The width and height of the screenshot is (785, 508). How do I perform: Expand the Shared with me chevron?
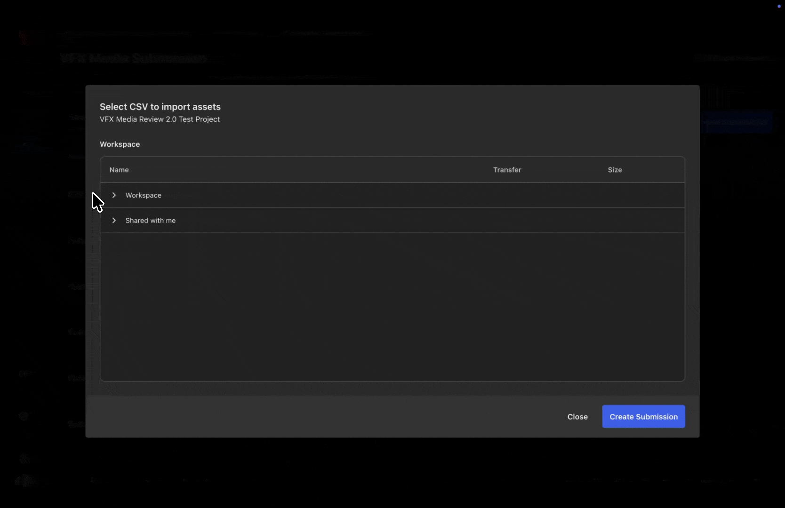pos(114,221)
